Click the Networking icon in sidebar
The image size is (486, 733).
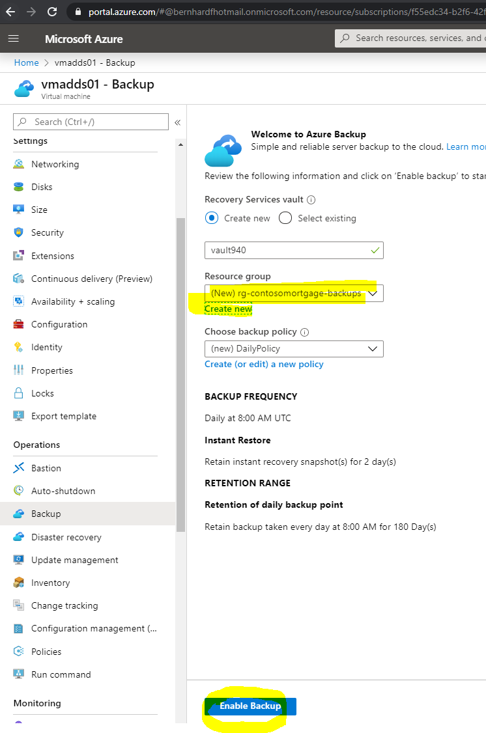pyautogui.click(x=19, y=164)
